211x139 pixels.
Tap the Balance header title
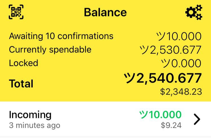coord(105,12)
